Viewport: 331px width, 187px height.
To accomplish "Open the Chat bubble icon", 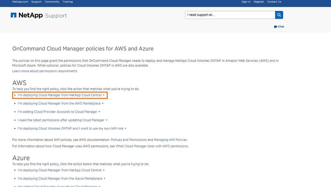I will [275, 27].
